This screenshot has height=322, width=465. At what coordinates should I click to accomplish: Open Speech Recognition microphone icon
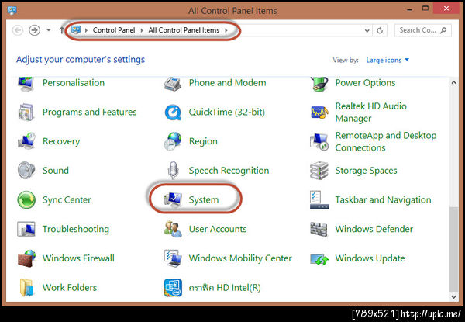(173, 171)
